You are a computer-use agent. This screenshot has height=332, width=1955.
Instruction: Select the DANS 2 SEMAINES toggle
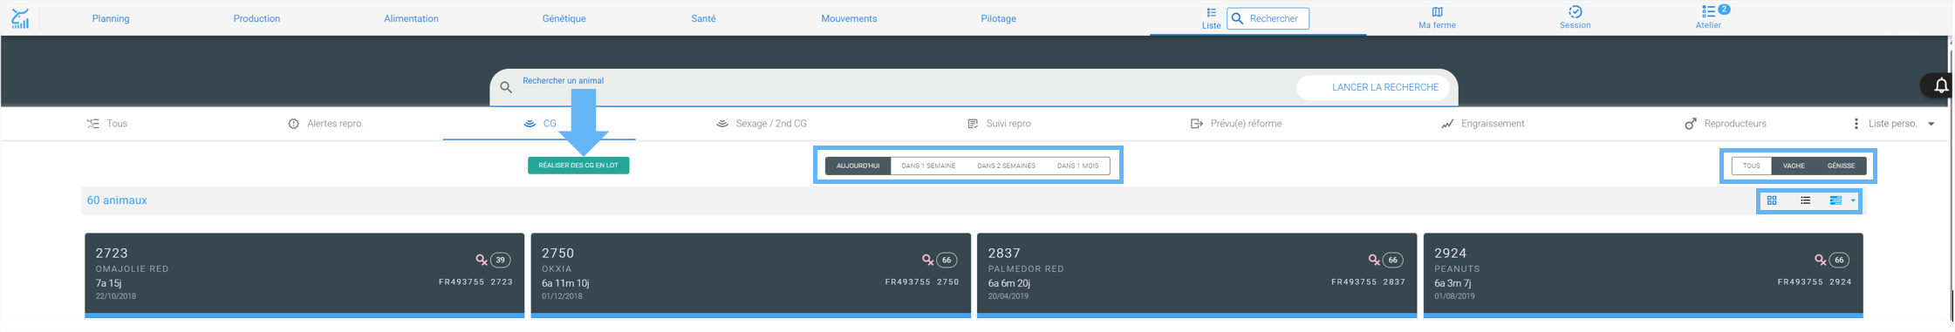[1006, 166]
